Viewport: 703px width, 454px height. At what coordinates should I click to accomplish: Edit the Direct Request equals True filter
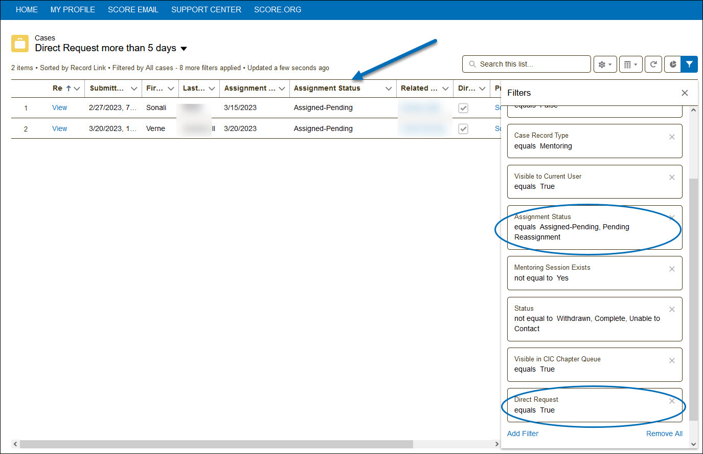click(595, 405)
